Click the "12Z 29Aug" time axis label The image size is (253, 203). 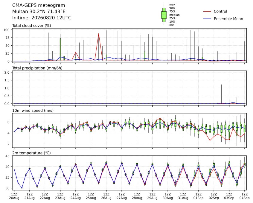pyautogui.click(x=152, y=196)
